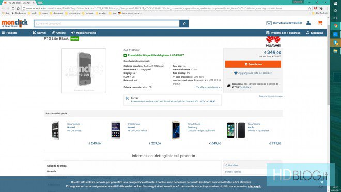341x192 pixels.
Task: Click the Huawei brand logo
Action: [x=273, y=41]
